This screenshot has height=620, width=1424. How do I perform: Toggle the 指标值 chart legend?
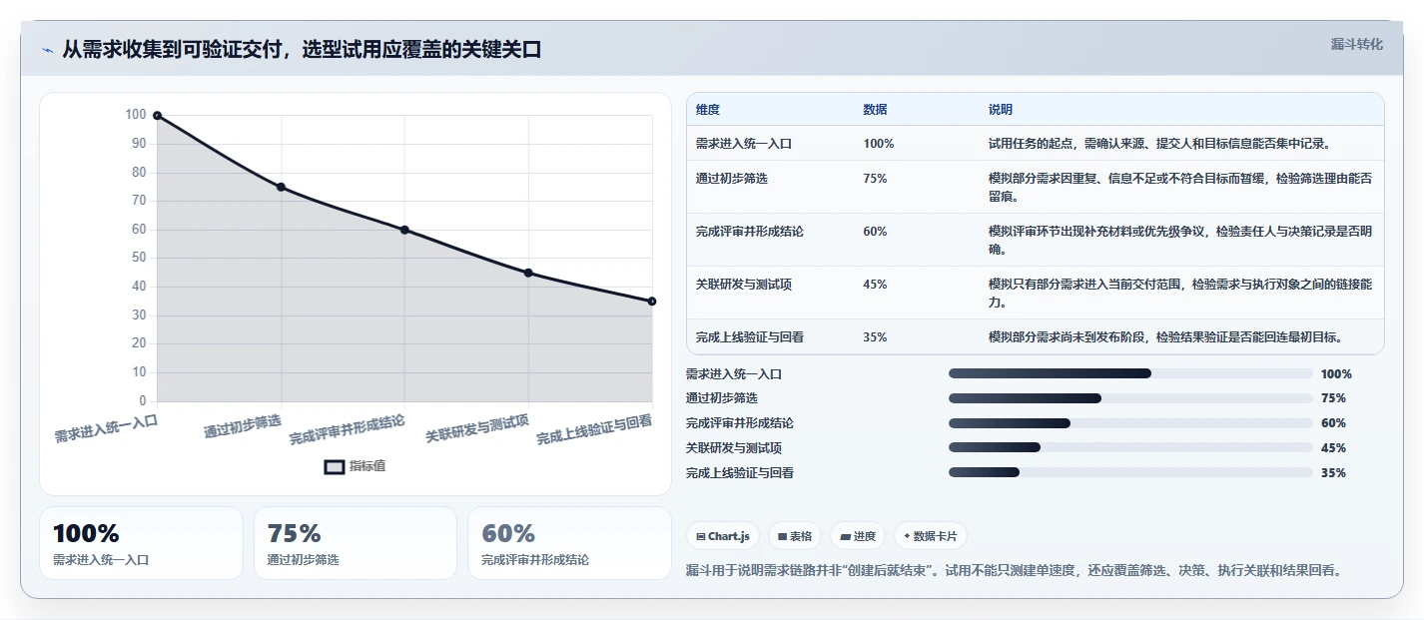[356, 466]
